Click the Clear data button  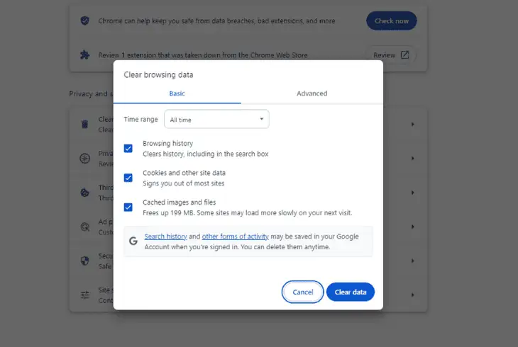pos(351,292)
